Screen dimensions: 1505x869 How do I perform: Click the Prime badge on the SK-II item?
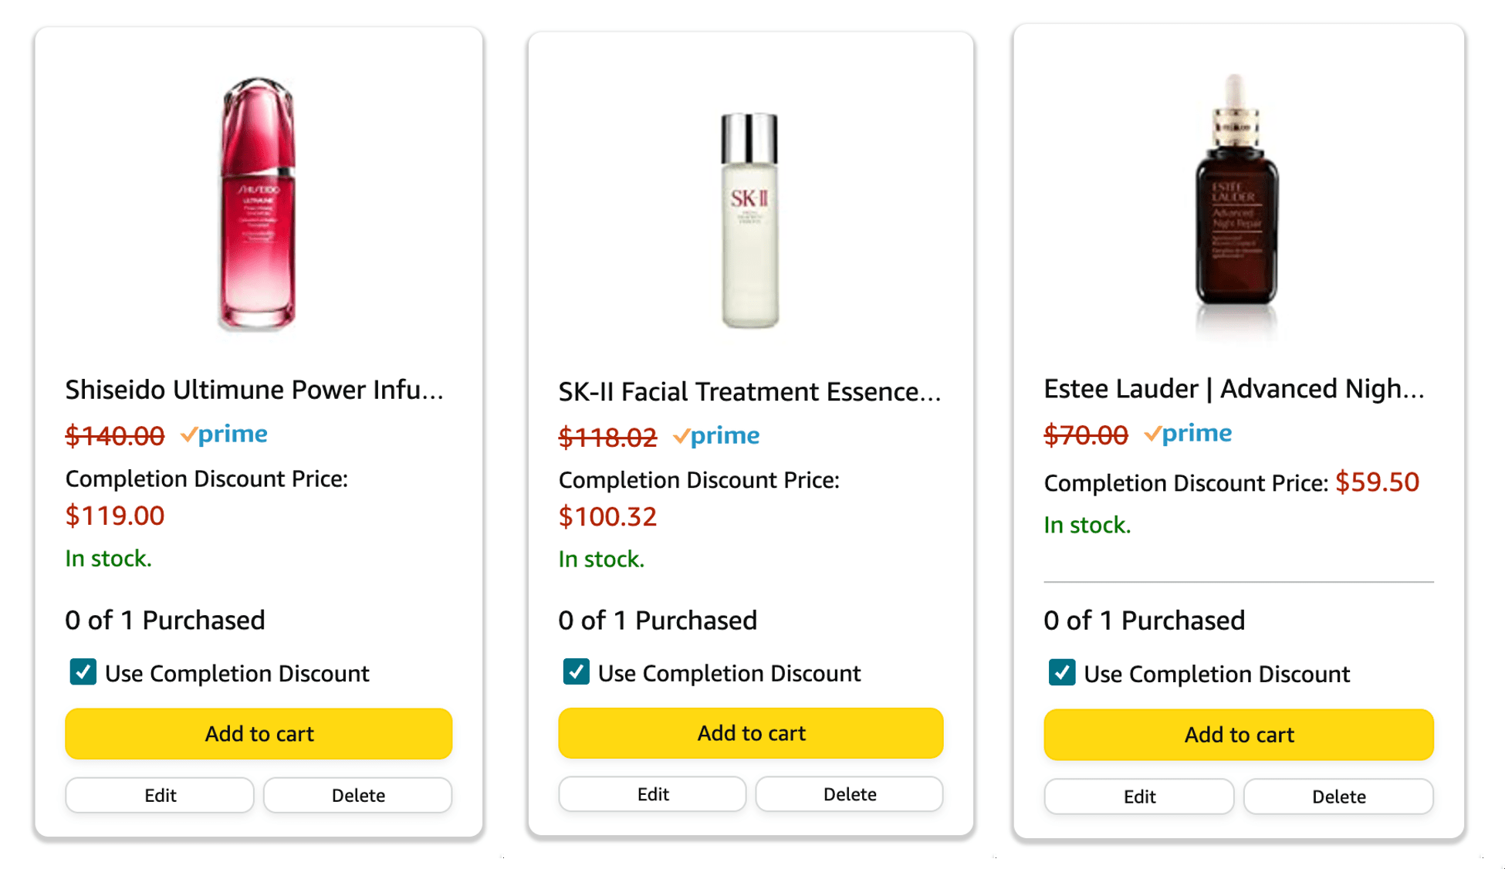pos(717,435)
